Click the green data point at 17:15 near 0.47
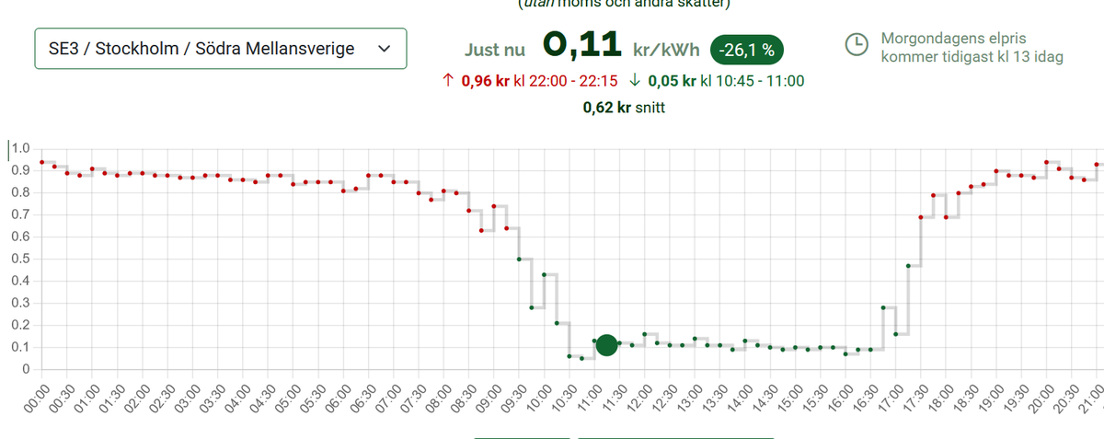 908,266
